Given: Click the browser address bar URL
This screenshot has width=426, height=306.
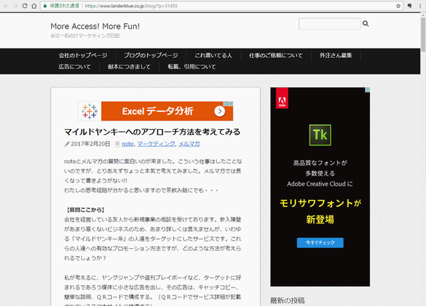Looking at the screenshot, I should tap(133, 5).
